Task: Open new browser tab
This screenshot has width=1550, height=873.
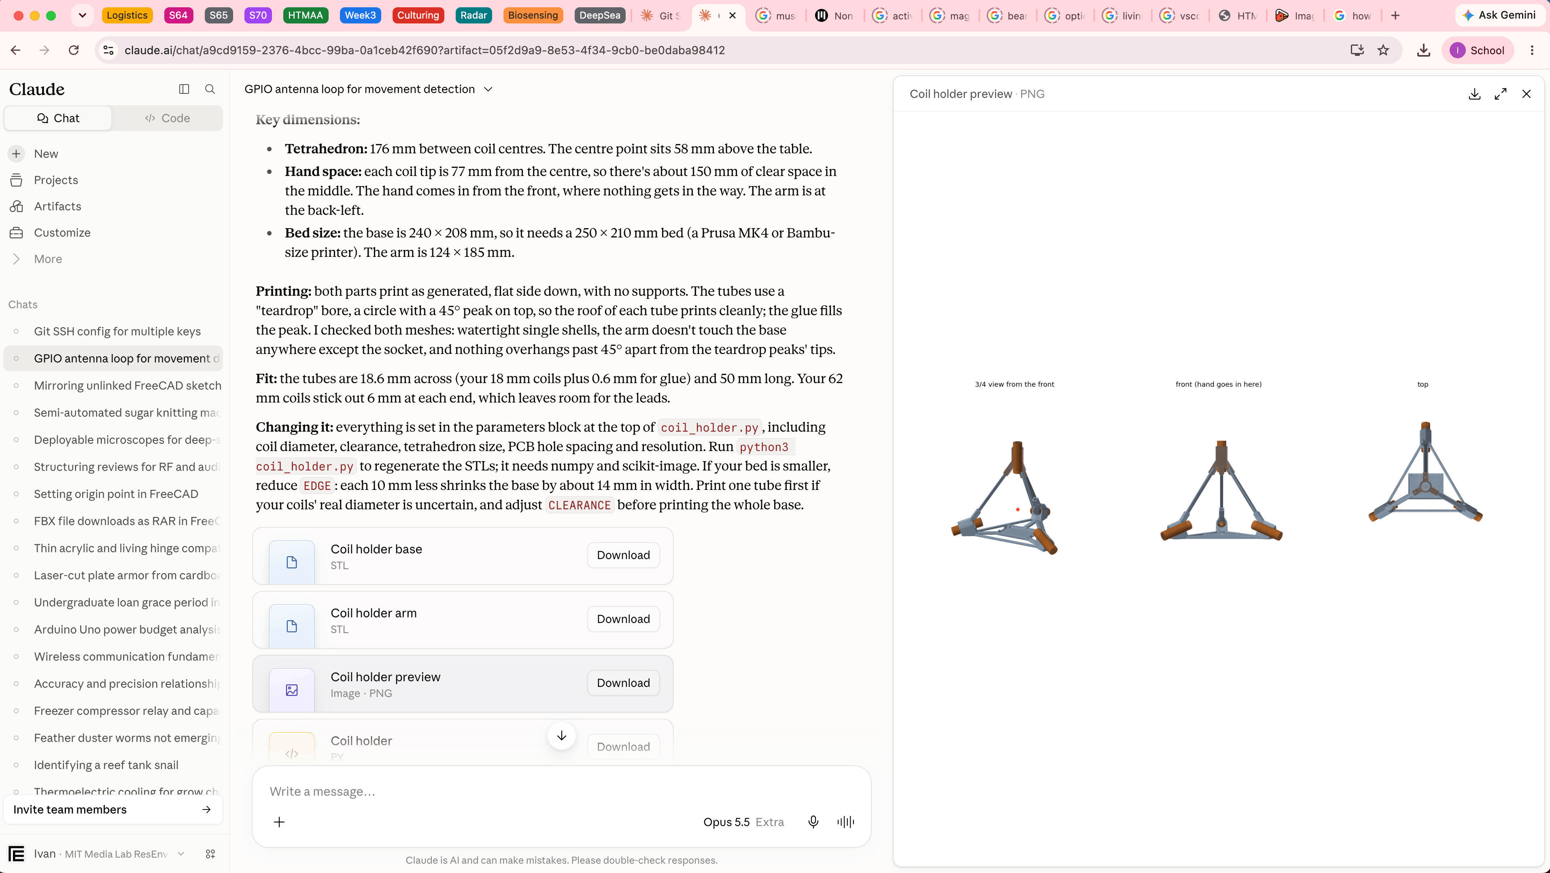Action: [1395, 16]
